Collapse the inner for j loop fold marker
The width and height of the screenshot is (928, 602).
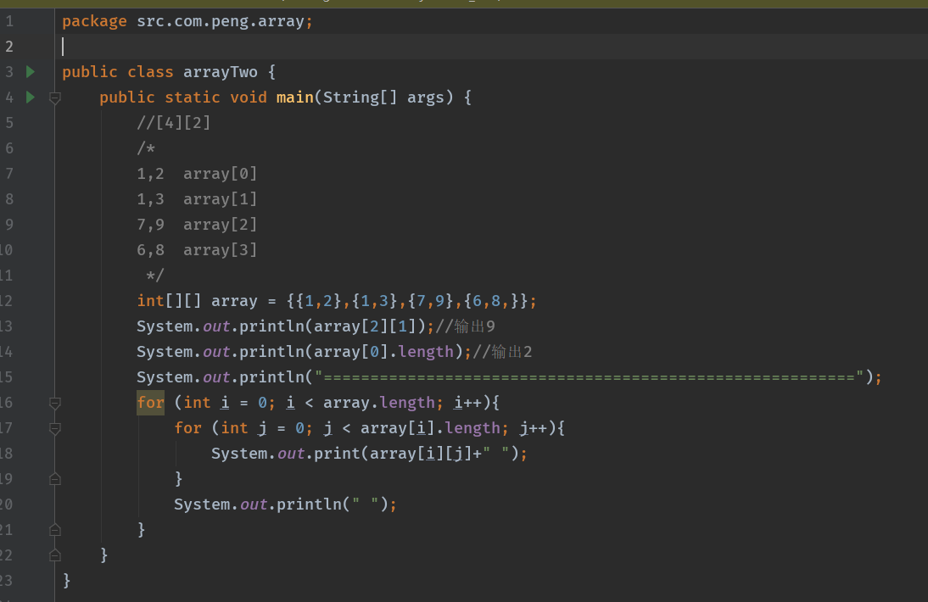click(55, 429)
